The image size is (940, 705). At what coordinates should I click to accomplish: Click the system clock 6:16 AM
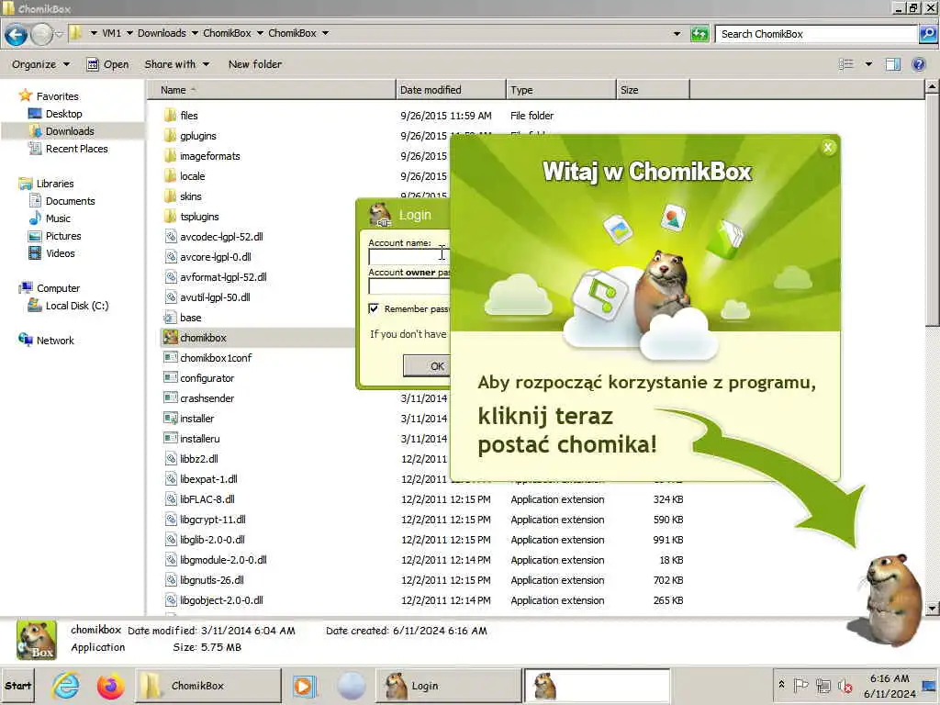tap(890, 678)
